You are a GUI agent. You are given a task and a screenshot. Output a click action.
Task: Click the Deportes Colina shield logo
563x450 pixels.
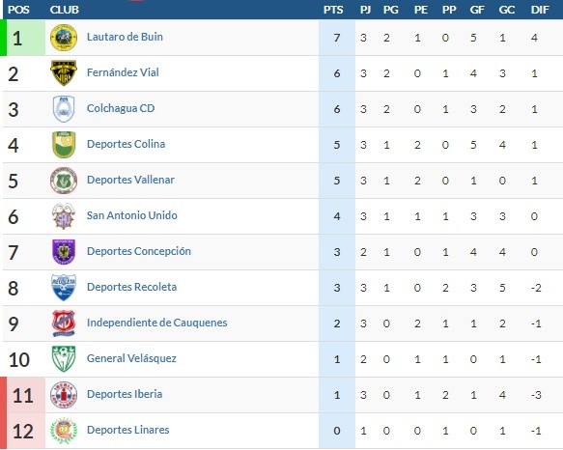[x=64, y=145]
